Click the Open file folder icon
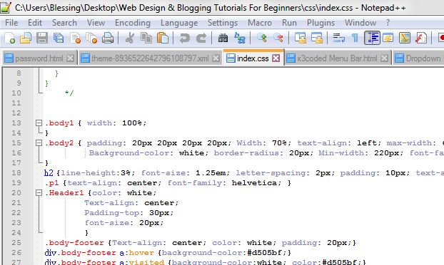444x265 pixels. coord(26,38)
